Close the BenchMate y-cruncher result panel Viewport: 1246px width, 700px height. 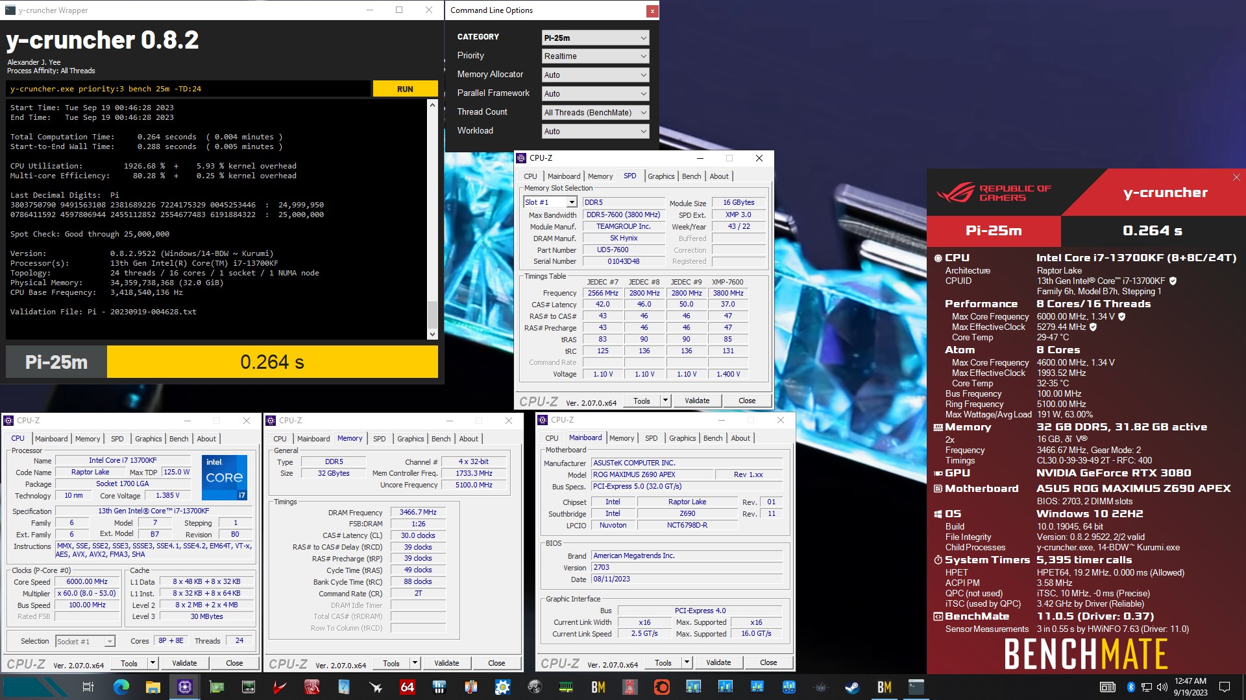[1236, 177]
